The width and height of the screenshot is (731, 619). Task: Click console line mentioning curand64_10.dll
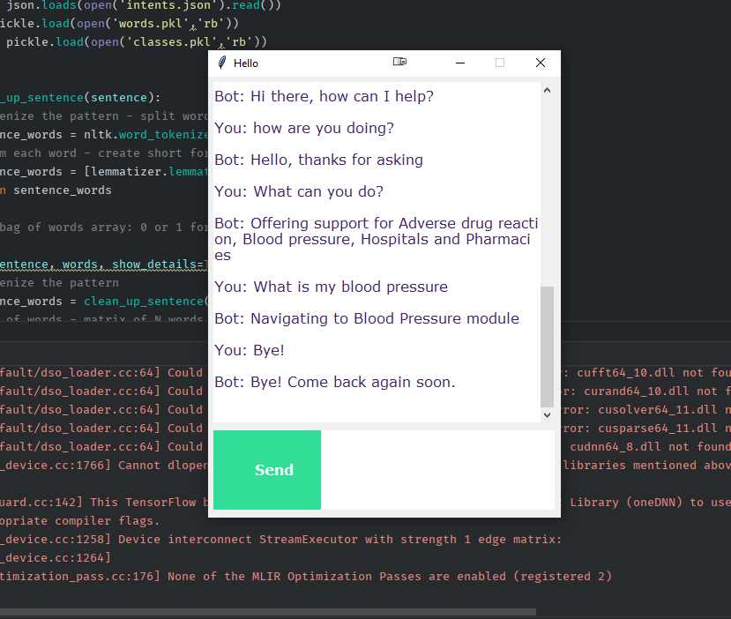coord(646,392)
